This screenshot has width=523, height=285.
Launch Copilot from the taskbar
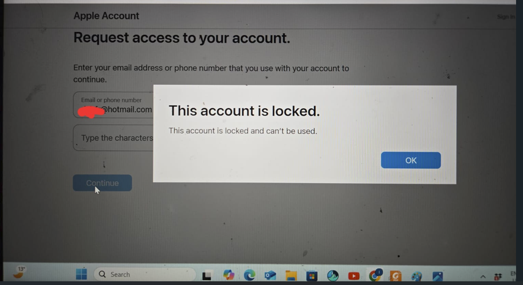coord(229,275)
